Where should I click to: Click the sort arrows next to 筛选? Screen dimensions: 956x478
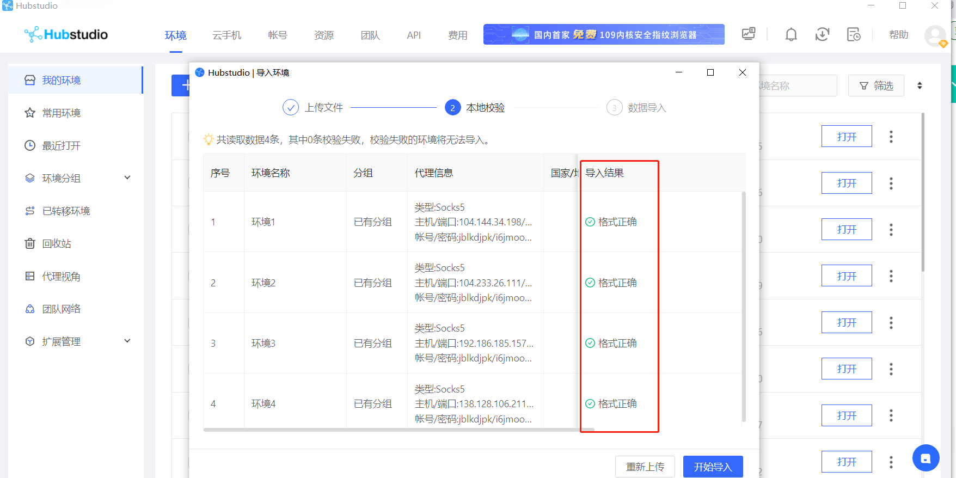click(x=920, y=85)
